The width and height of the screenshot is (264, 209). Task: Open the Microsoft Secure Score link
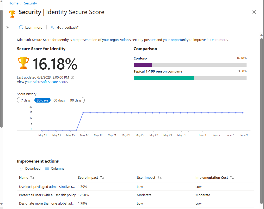(50, 82)
